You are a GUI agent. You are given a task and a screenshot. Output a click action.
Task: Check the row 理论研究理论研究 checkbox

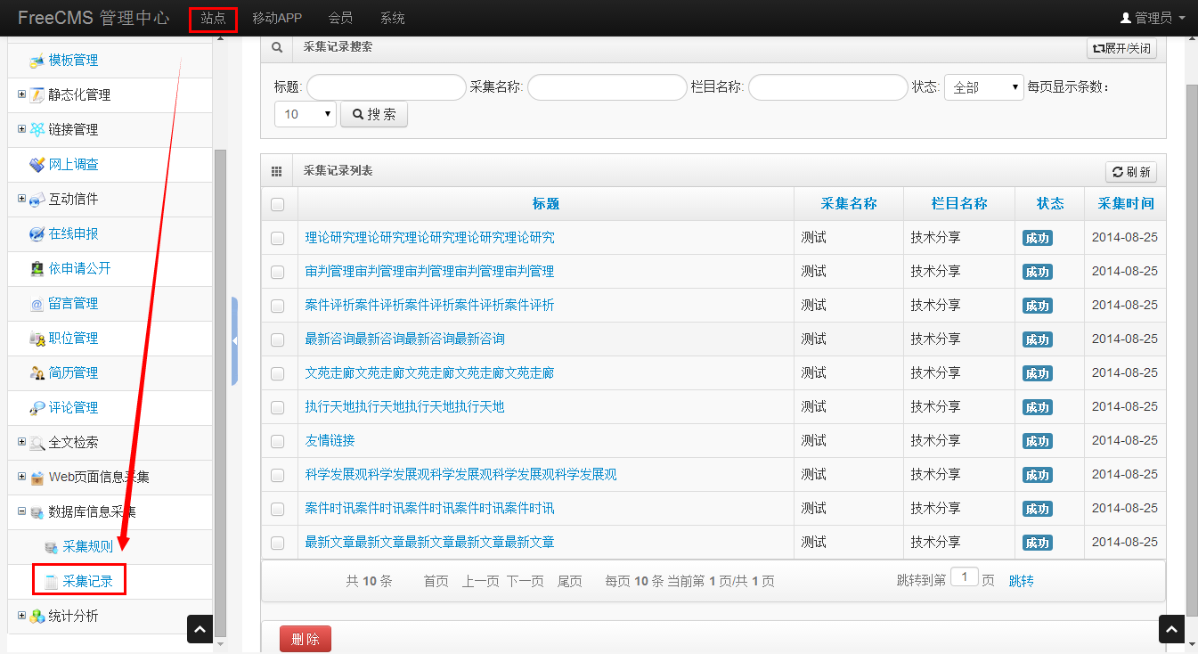click(x=278, y=238)
